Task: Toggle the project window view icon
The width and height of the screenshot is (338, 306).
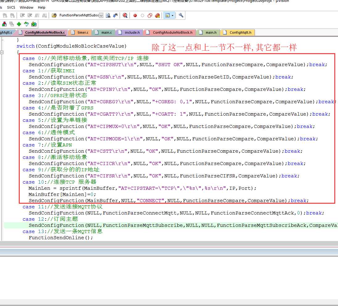Action: coord(167,15)
